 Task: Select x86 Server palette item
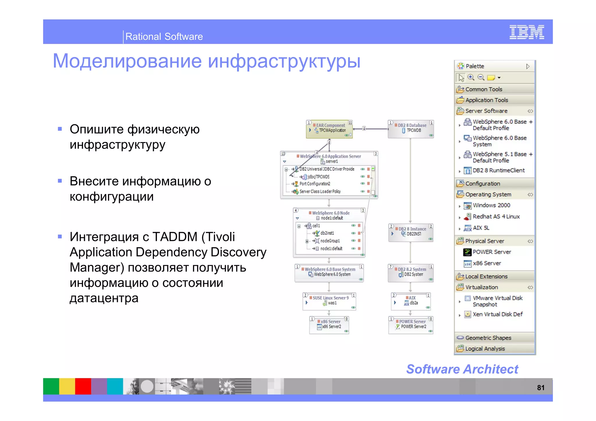click(482, 263)
